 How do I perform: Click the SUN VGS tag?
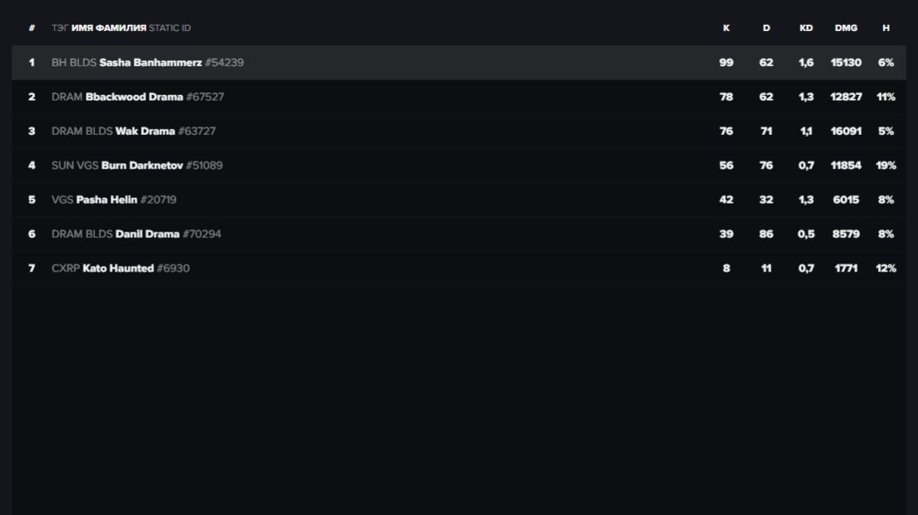click(75, 165)
